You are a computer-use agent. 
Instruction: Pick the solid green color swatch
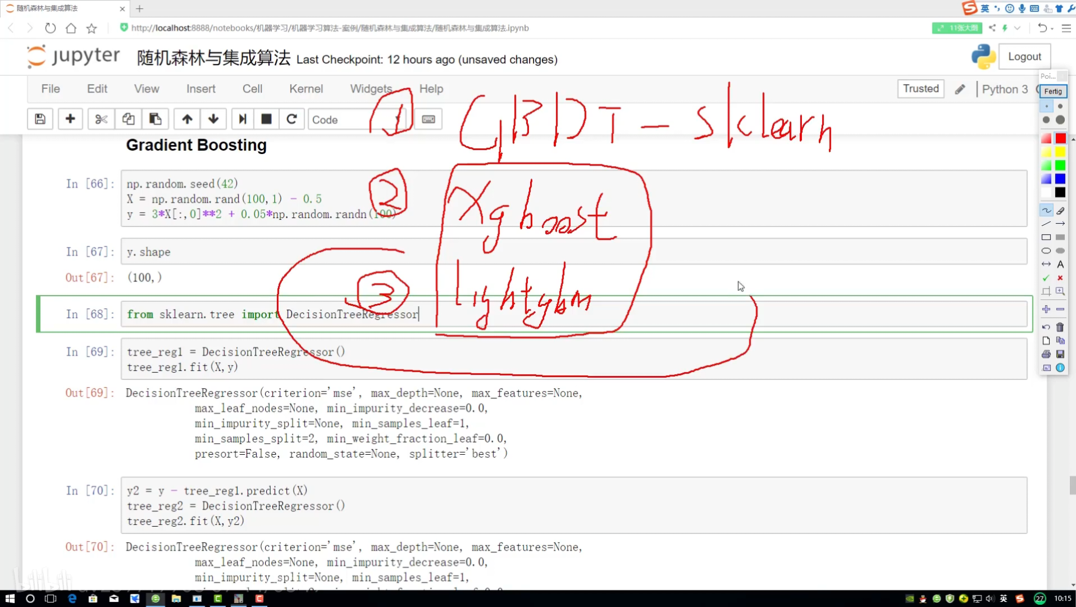[x=1060, y=165]
